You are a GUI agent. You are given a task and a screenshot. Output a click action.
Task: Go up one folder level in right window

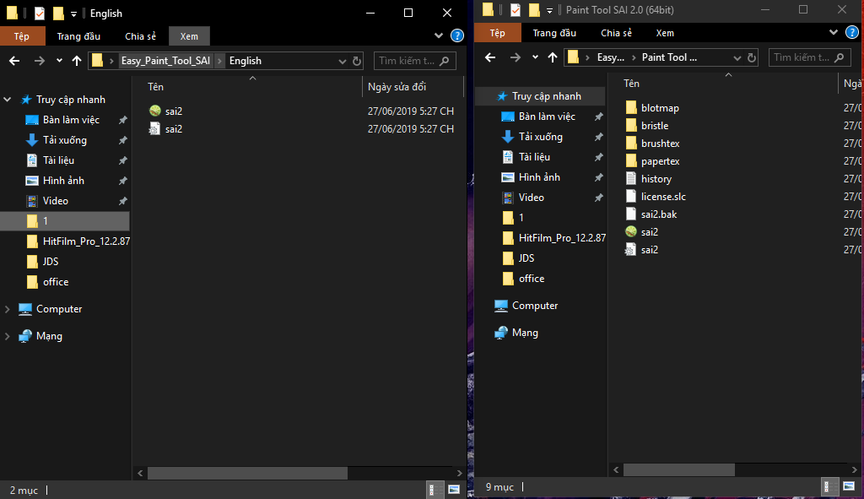[553, 57]
